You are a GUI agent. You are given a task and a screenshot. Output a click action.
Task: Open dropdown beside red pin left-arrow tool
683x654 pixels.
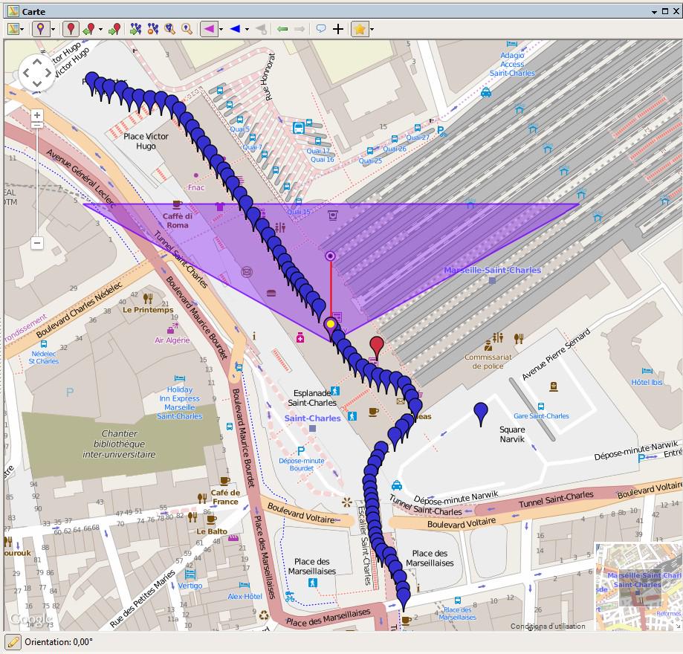[100, 30]
